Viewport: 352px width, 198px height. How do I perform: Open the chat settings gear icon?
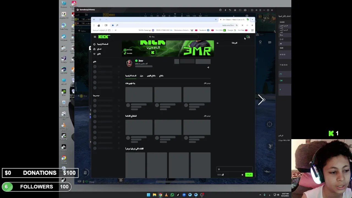[x=242, y=175]
